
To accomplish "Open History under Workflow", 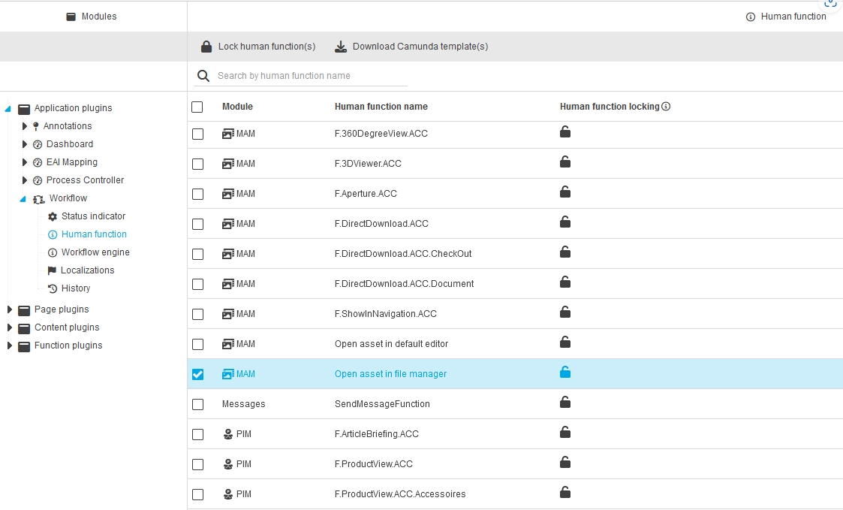I will click(75, 288).
